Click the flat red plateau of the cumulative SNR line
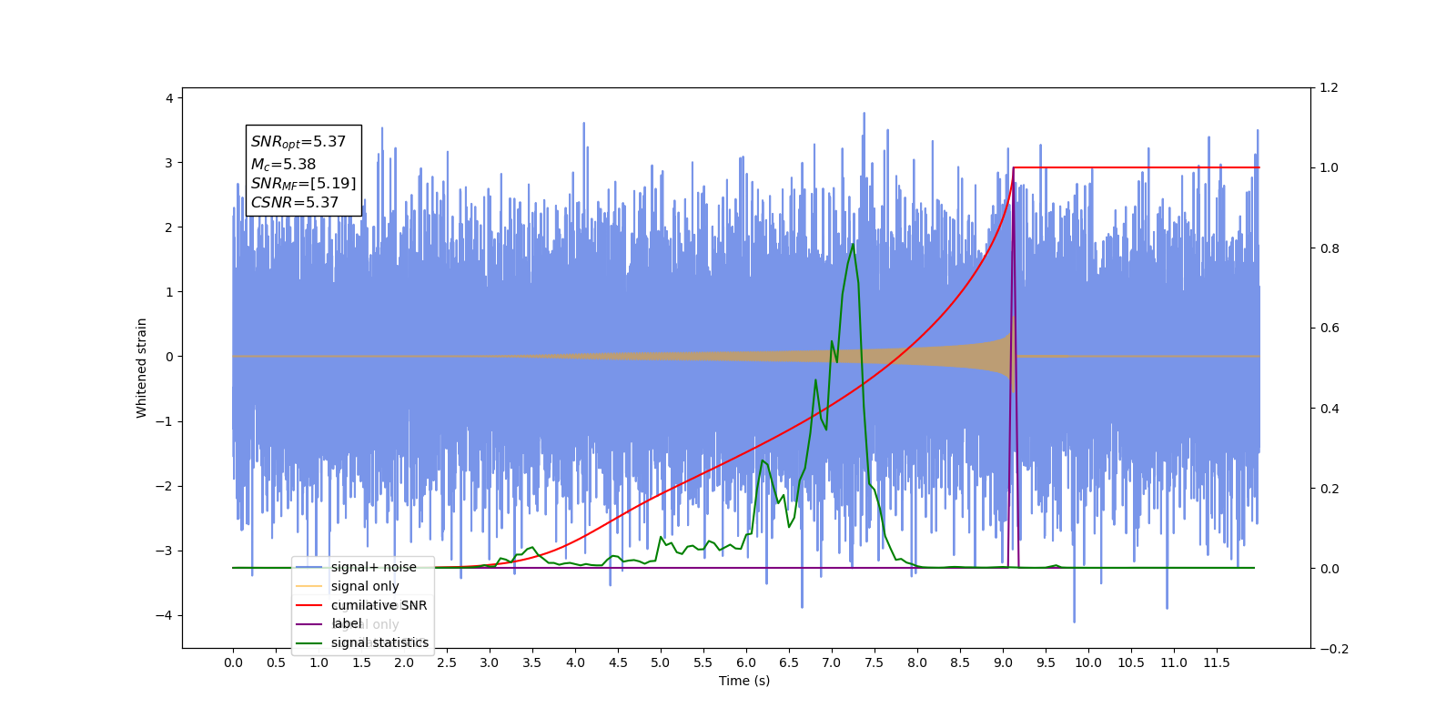The width and height of the screenshot is (1456, 728). point(1137,167)
